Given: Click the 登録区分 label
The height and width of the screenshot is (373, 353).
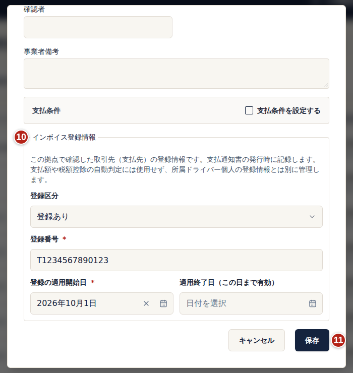Looking at the screenshot, I should pyautogui.click(x=44, y=196).
